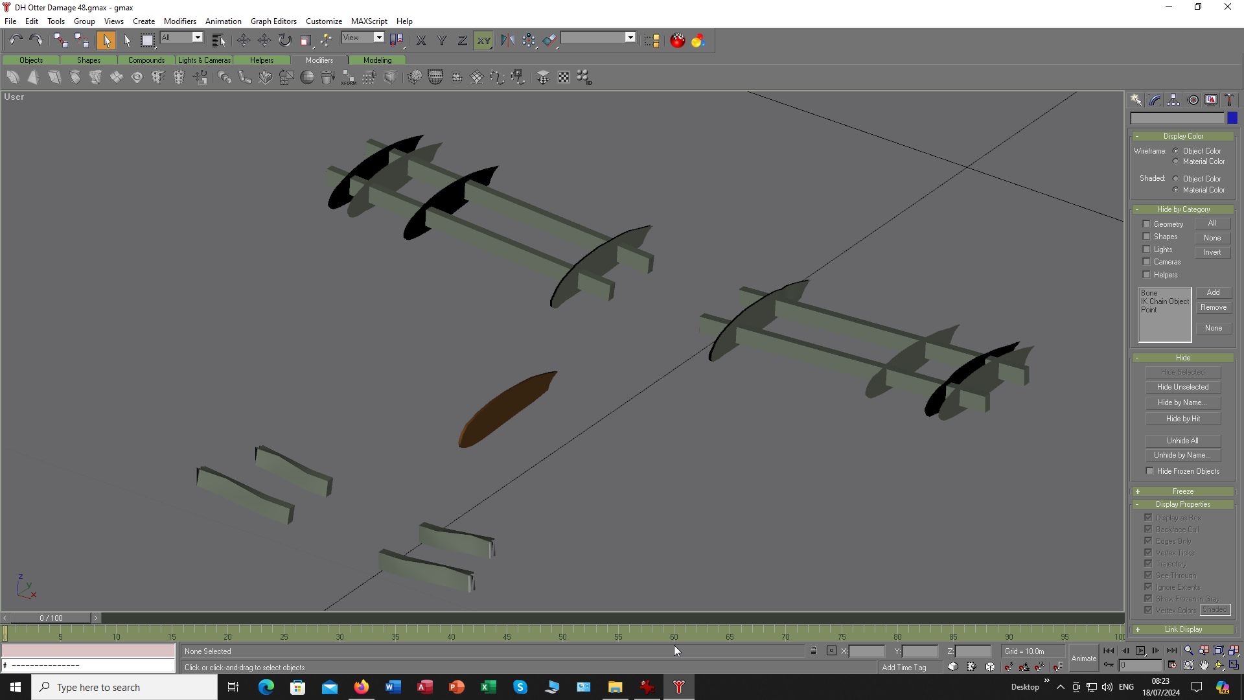Viewport: 1244px width, 700px height.
Task: Click the Select and Move tool
Action: [x=244, y=40]
